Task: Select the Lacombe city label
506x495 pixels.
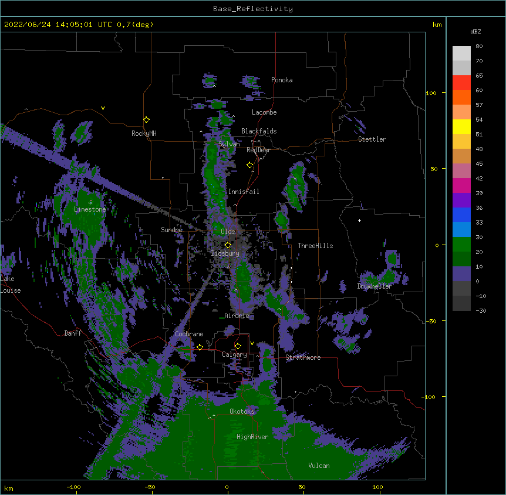Action: [264, 112]
